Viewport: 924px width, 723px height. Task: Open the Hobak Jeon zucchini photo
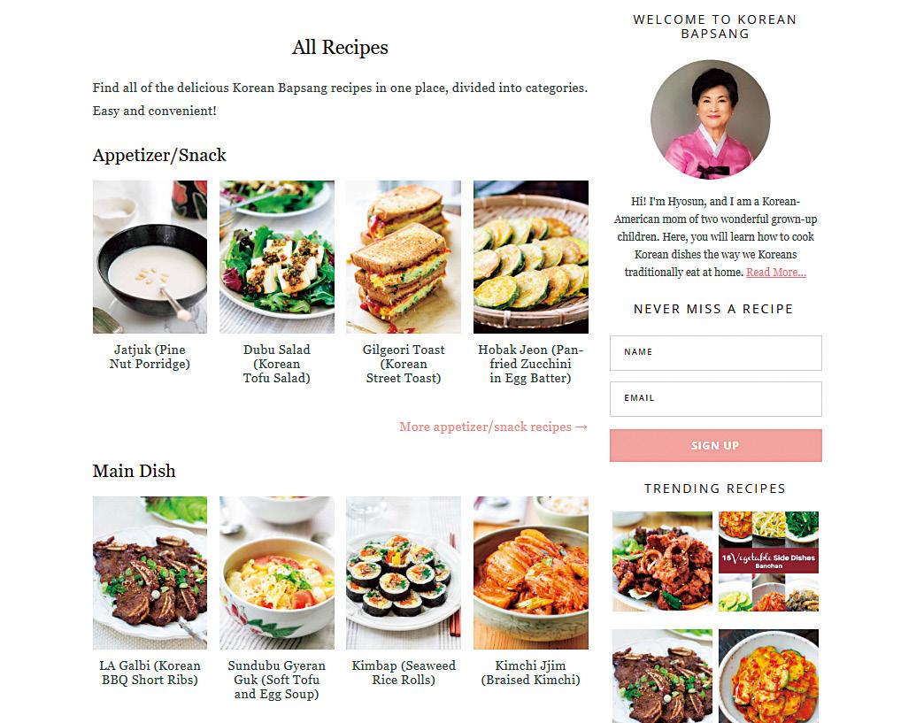click(531, 257)
